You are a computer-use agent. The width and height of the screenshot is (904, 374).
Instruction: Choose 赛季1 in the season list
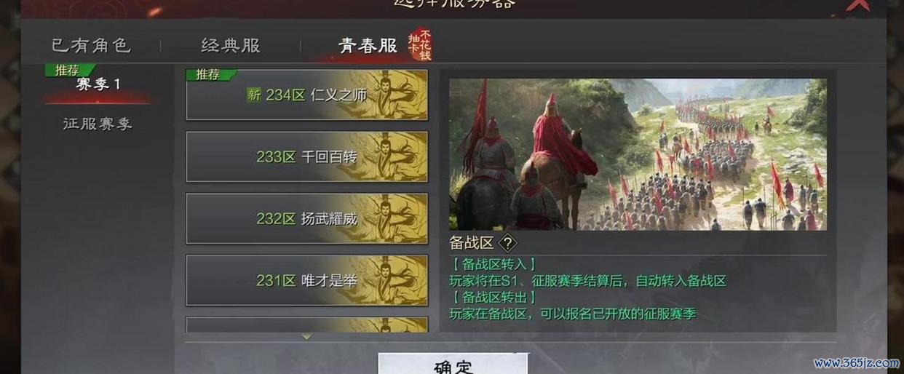pyautogui.click(x=98, y=84)
